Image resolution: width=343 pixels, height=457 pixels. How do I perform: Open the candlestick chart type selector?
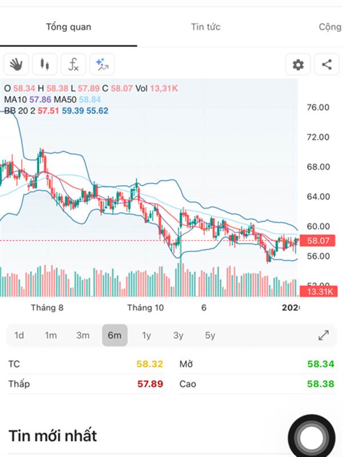tap(45, 65)
